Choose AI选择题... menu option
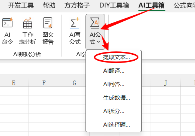 pos(114,125)
